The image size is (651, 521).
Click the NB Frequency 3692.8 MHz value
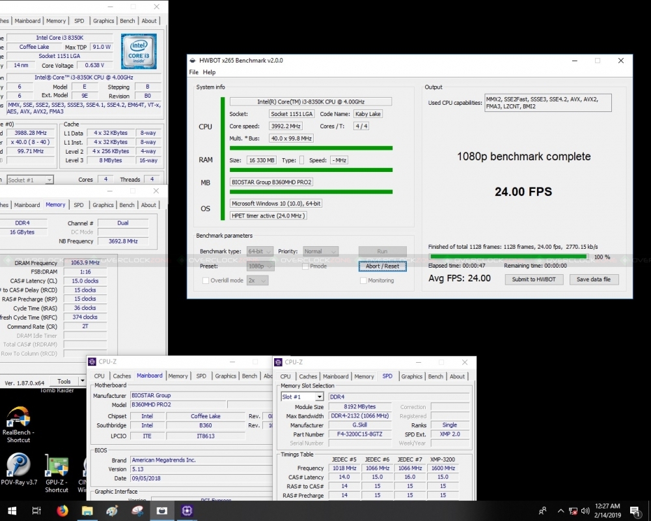123,241
